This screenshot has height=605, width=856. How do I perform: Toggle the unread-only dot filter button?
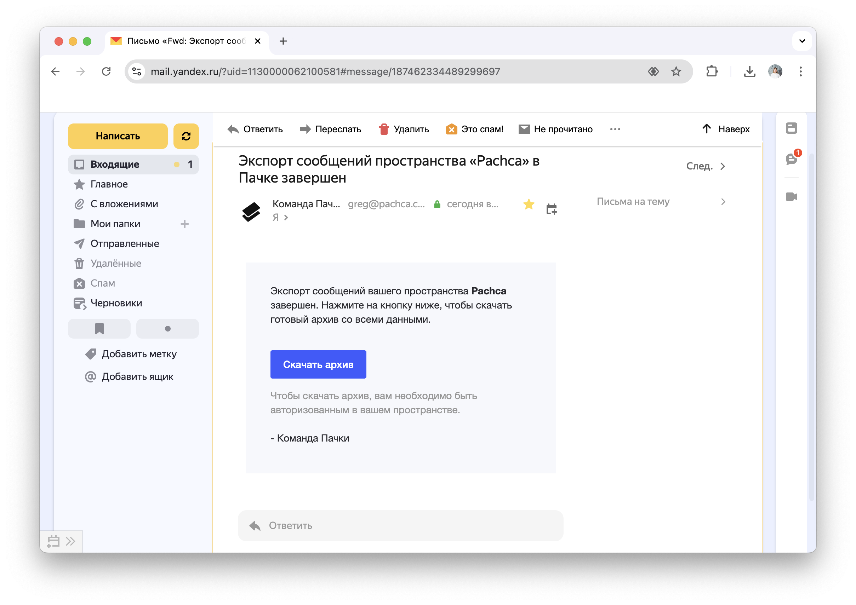[x=167, y=329]
